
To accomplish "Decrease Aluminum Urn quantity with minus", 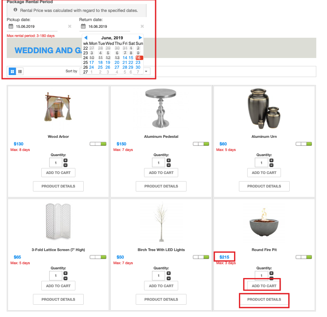I will 271,165.
